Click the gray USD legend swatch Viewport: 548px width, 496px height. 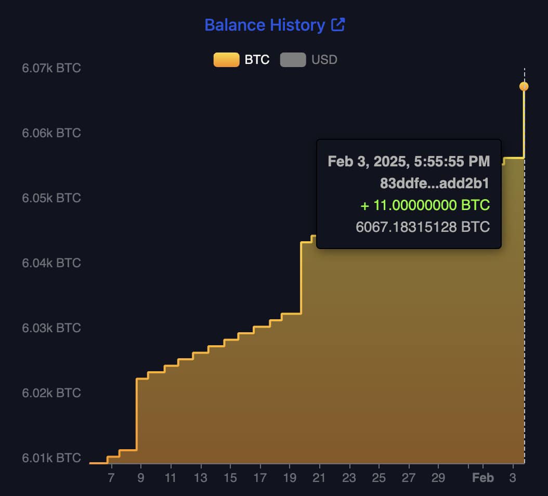click(293, 60)
